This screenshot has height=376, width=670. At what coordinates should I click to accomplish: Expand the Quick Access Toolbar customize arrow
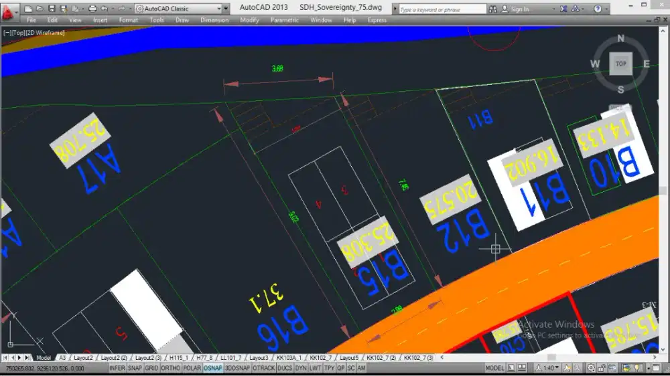(x=226, y=9)
